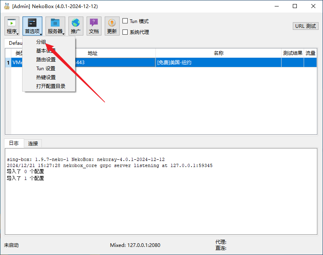Viewport: 323px width, 255px height.
Task: Open the 文档 documentation icon
Action: [x=94, y=26]
